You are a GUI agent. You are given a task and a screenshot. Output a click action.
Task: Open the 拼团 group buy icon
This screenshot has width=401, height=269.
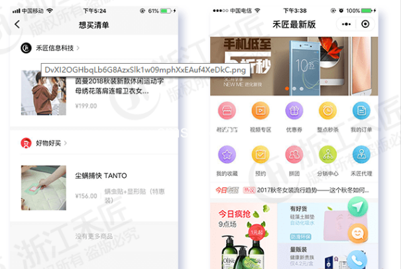(294, 155)
